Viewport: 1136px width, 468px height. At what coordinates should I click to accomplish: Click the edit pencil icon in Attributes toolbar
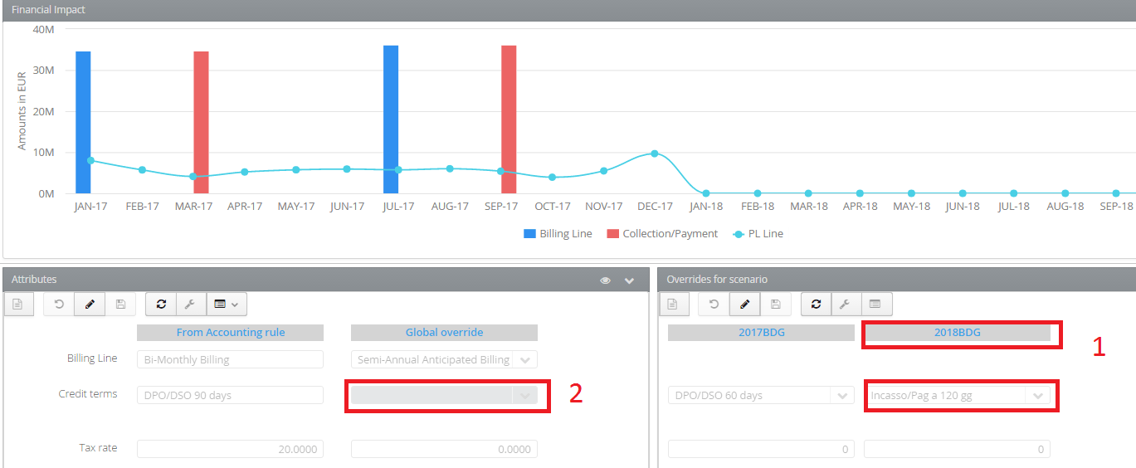pos(90,305)
